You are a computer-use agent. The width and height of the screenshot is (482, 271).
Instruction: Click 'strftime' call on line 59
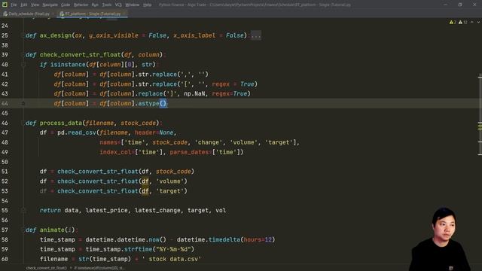pos(139,249)
